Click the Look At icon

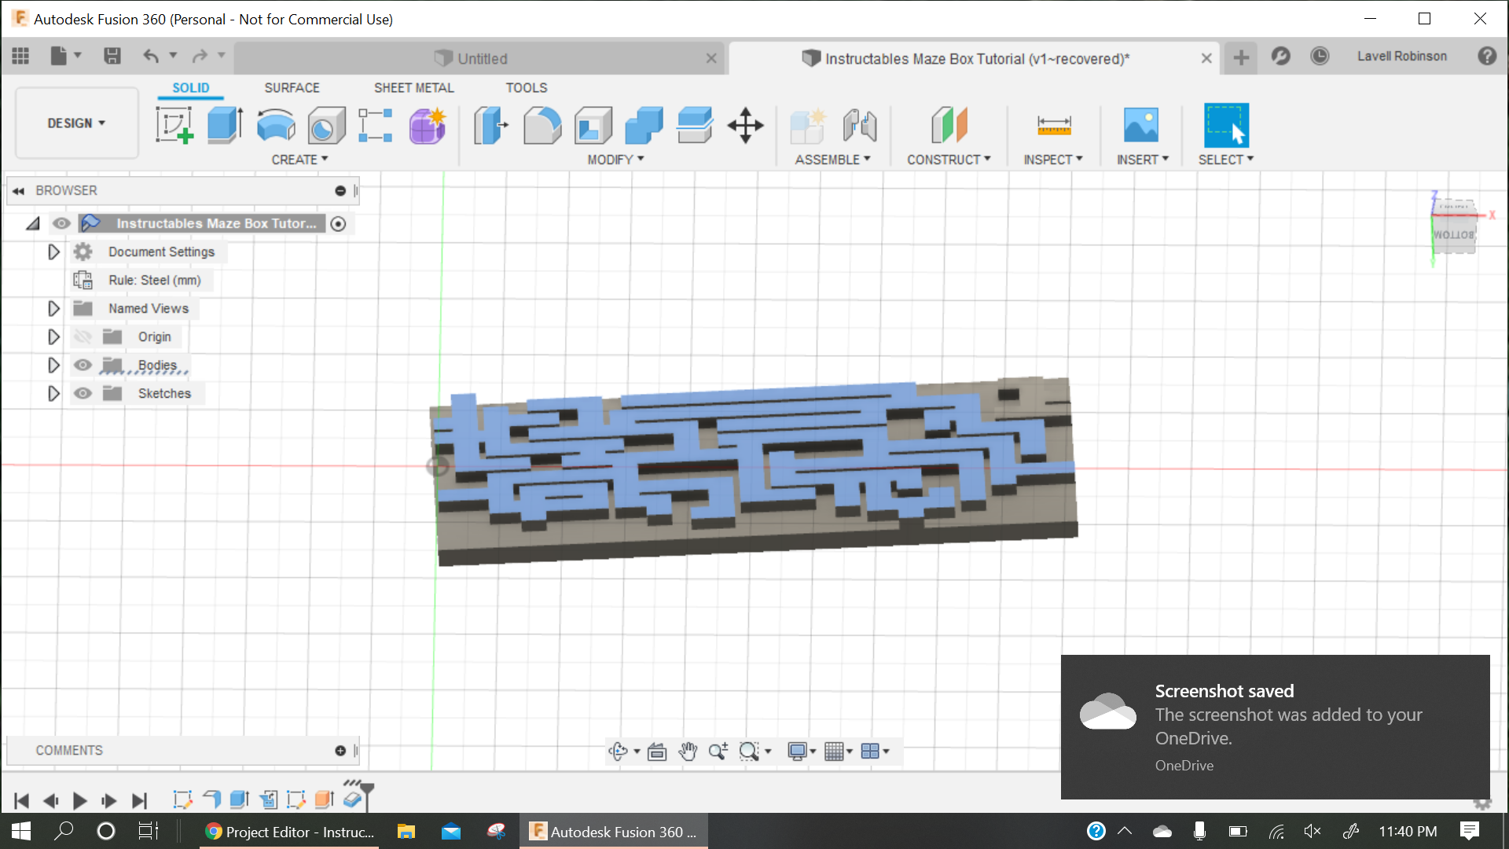click(x=657, y=752)
